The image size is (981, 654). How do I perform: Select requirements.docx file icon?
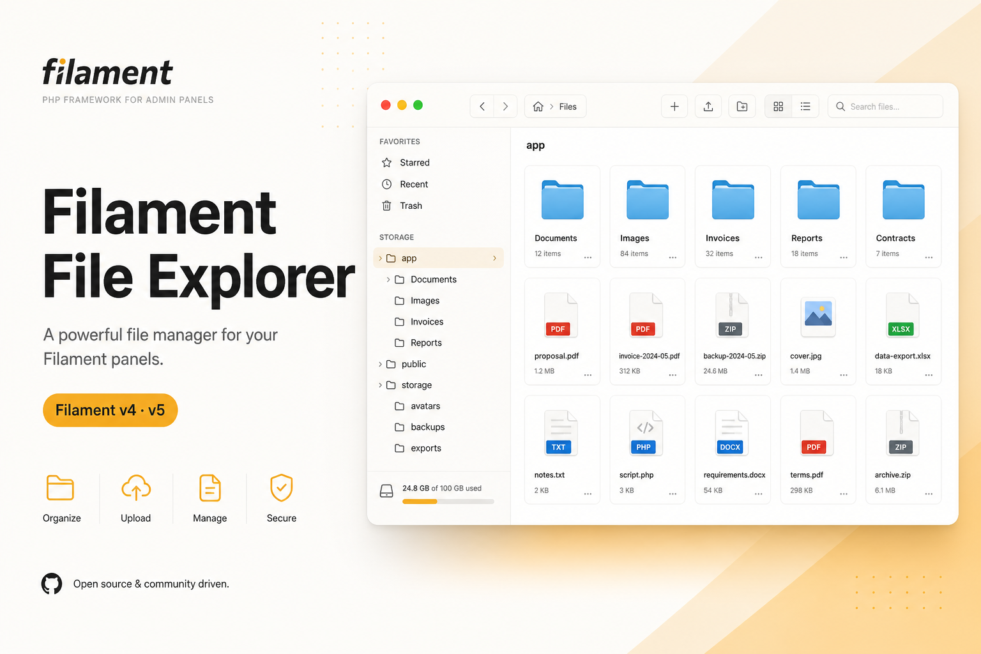732,433
